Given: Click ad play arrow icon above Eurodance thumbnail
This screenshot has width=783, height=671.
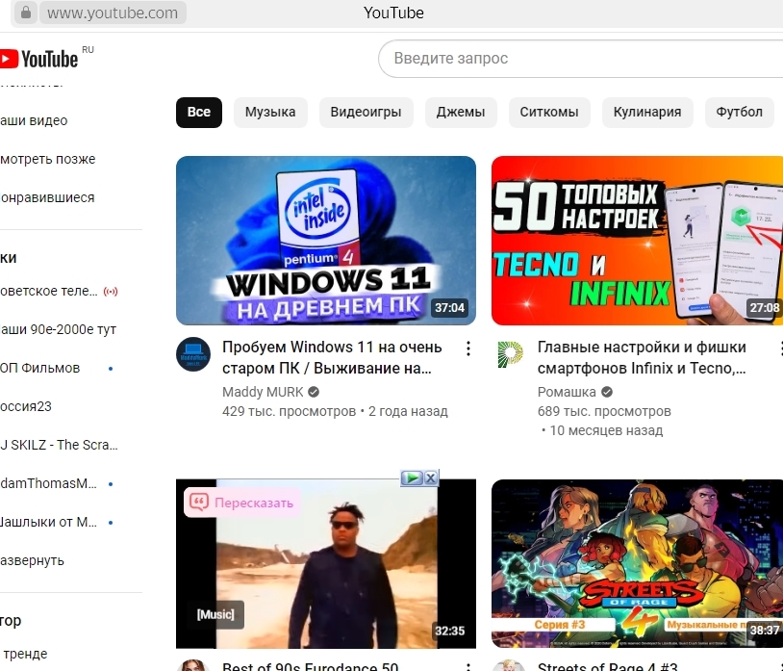Looking at the screenshot, I should pyautogui.click(x=413, y=477).
